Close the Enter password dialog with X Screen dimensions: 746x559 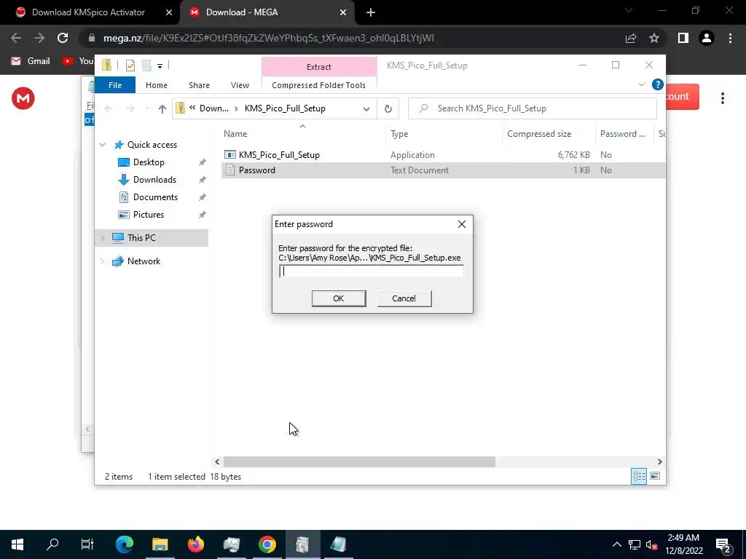[x=461, y=224]
